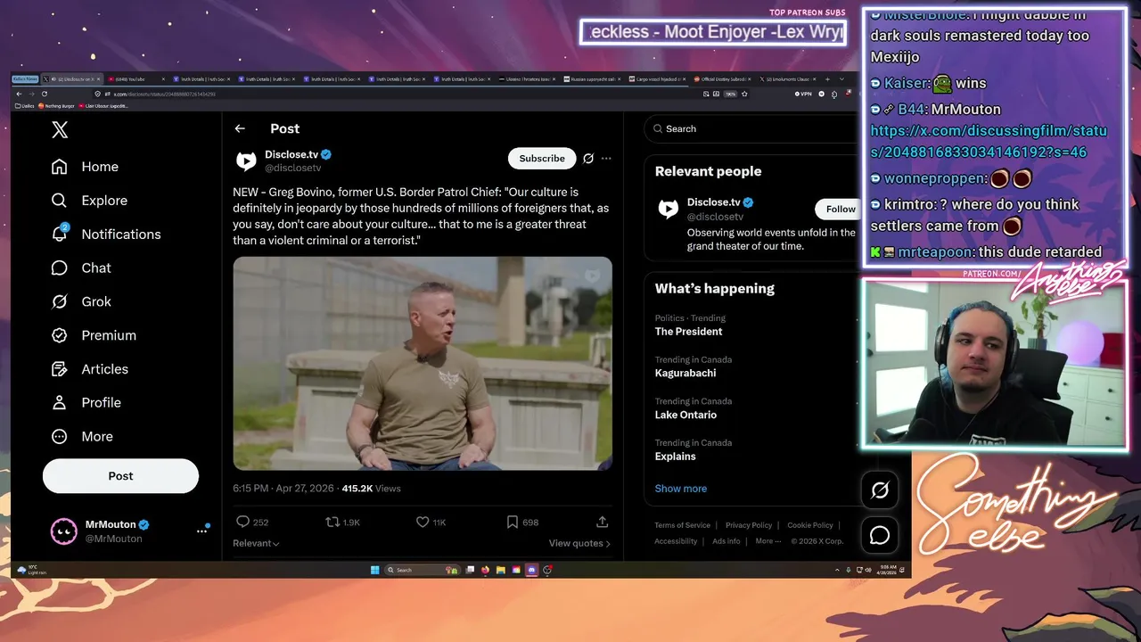
Task: Open the post's three-dot more menu
Action: pyautogui.click(x=606, y=159)
